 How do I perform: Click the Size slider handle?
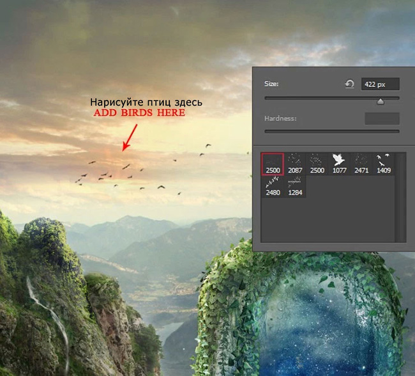(x=381, y=101)
